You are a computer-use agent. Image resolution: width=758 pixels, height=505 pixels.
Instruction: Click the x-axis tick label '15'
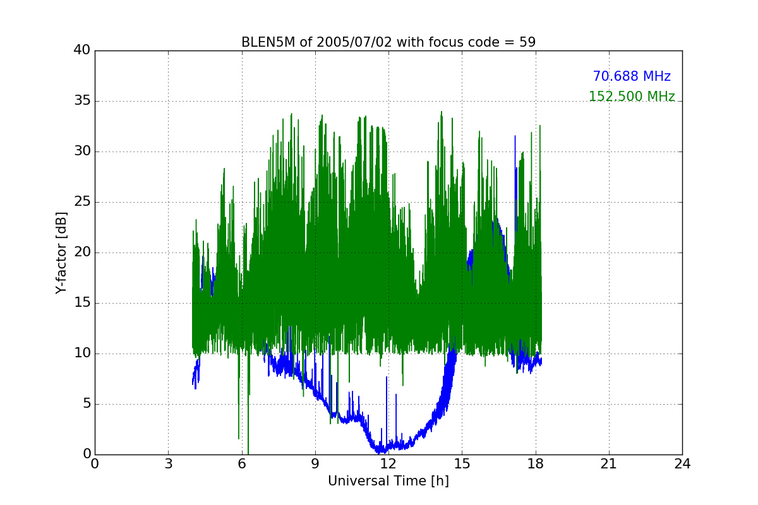point(462,463)
